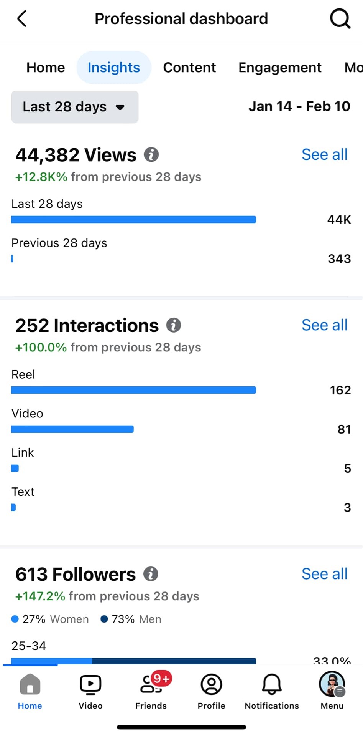This screenshot has height=737, width=363.
Task: Open Friends in bottom navigation
Action: pos(151,691)
